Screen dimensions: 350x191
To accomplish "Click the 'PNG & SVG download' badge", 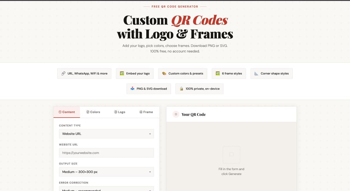I will click(148, 88).
